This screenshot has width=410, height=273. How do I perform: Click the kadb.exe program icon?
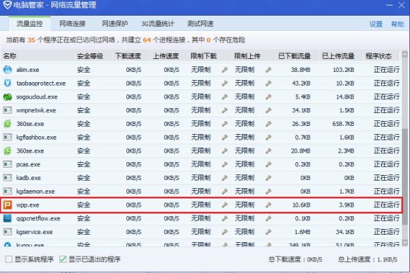coord(8,178)
